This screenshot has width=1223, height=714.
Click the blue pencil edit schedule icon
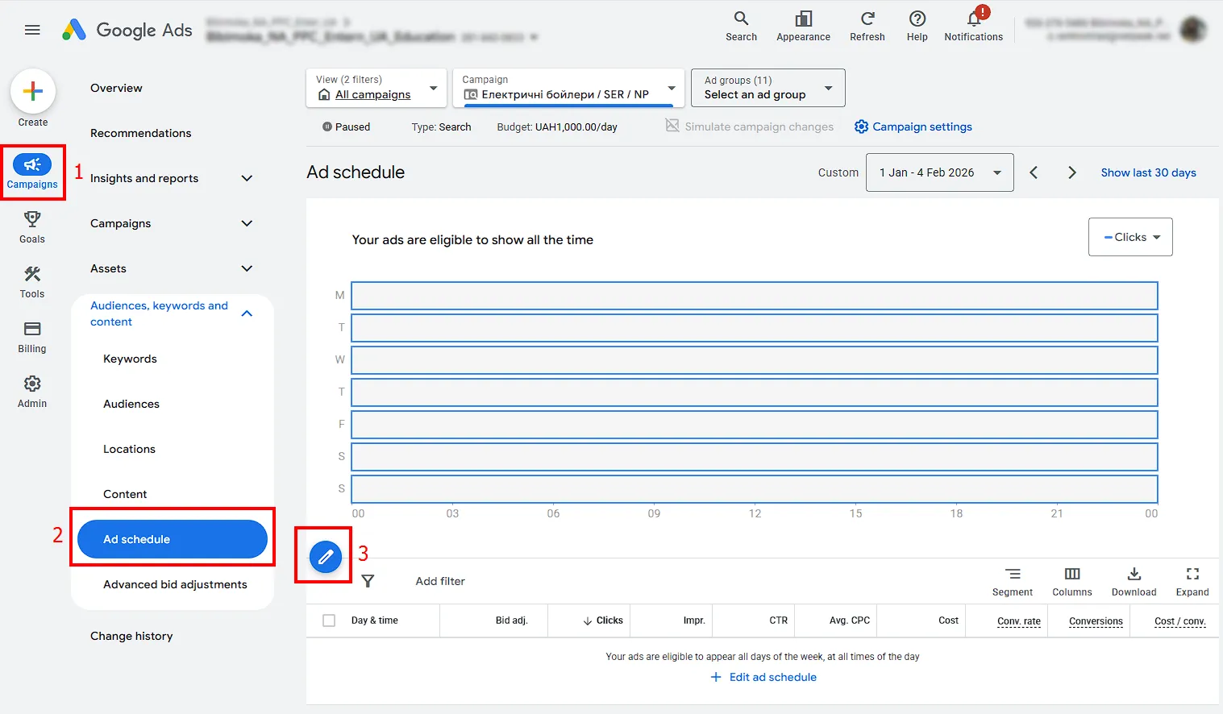pyautogui.click(x=326, y=557)
